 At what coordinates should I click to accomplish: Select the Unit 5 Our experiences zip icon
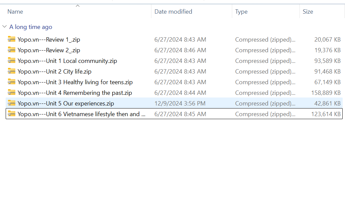pos(12,103)
